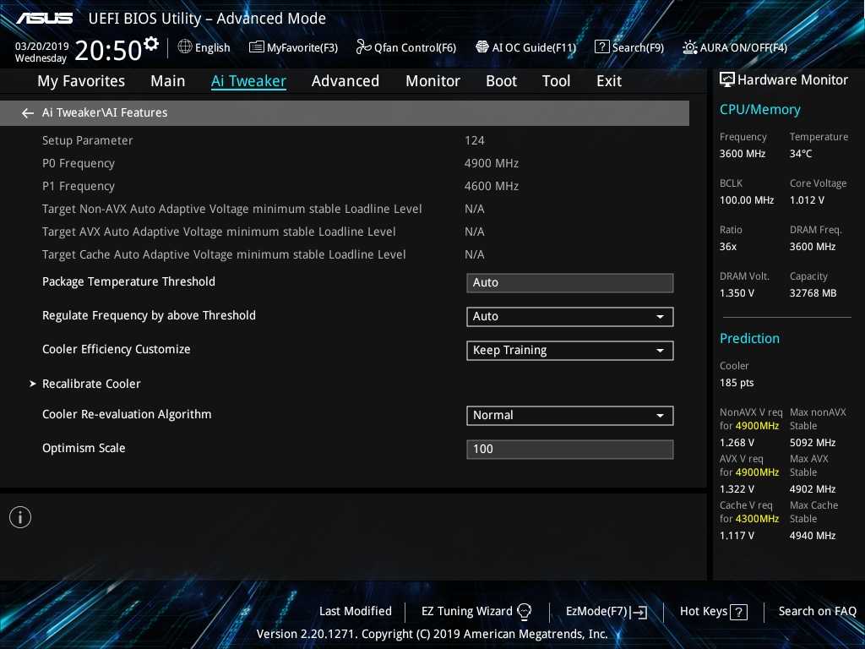
Task: Expand the Recalibrate Cooler submenu
Action: [91, 384]
